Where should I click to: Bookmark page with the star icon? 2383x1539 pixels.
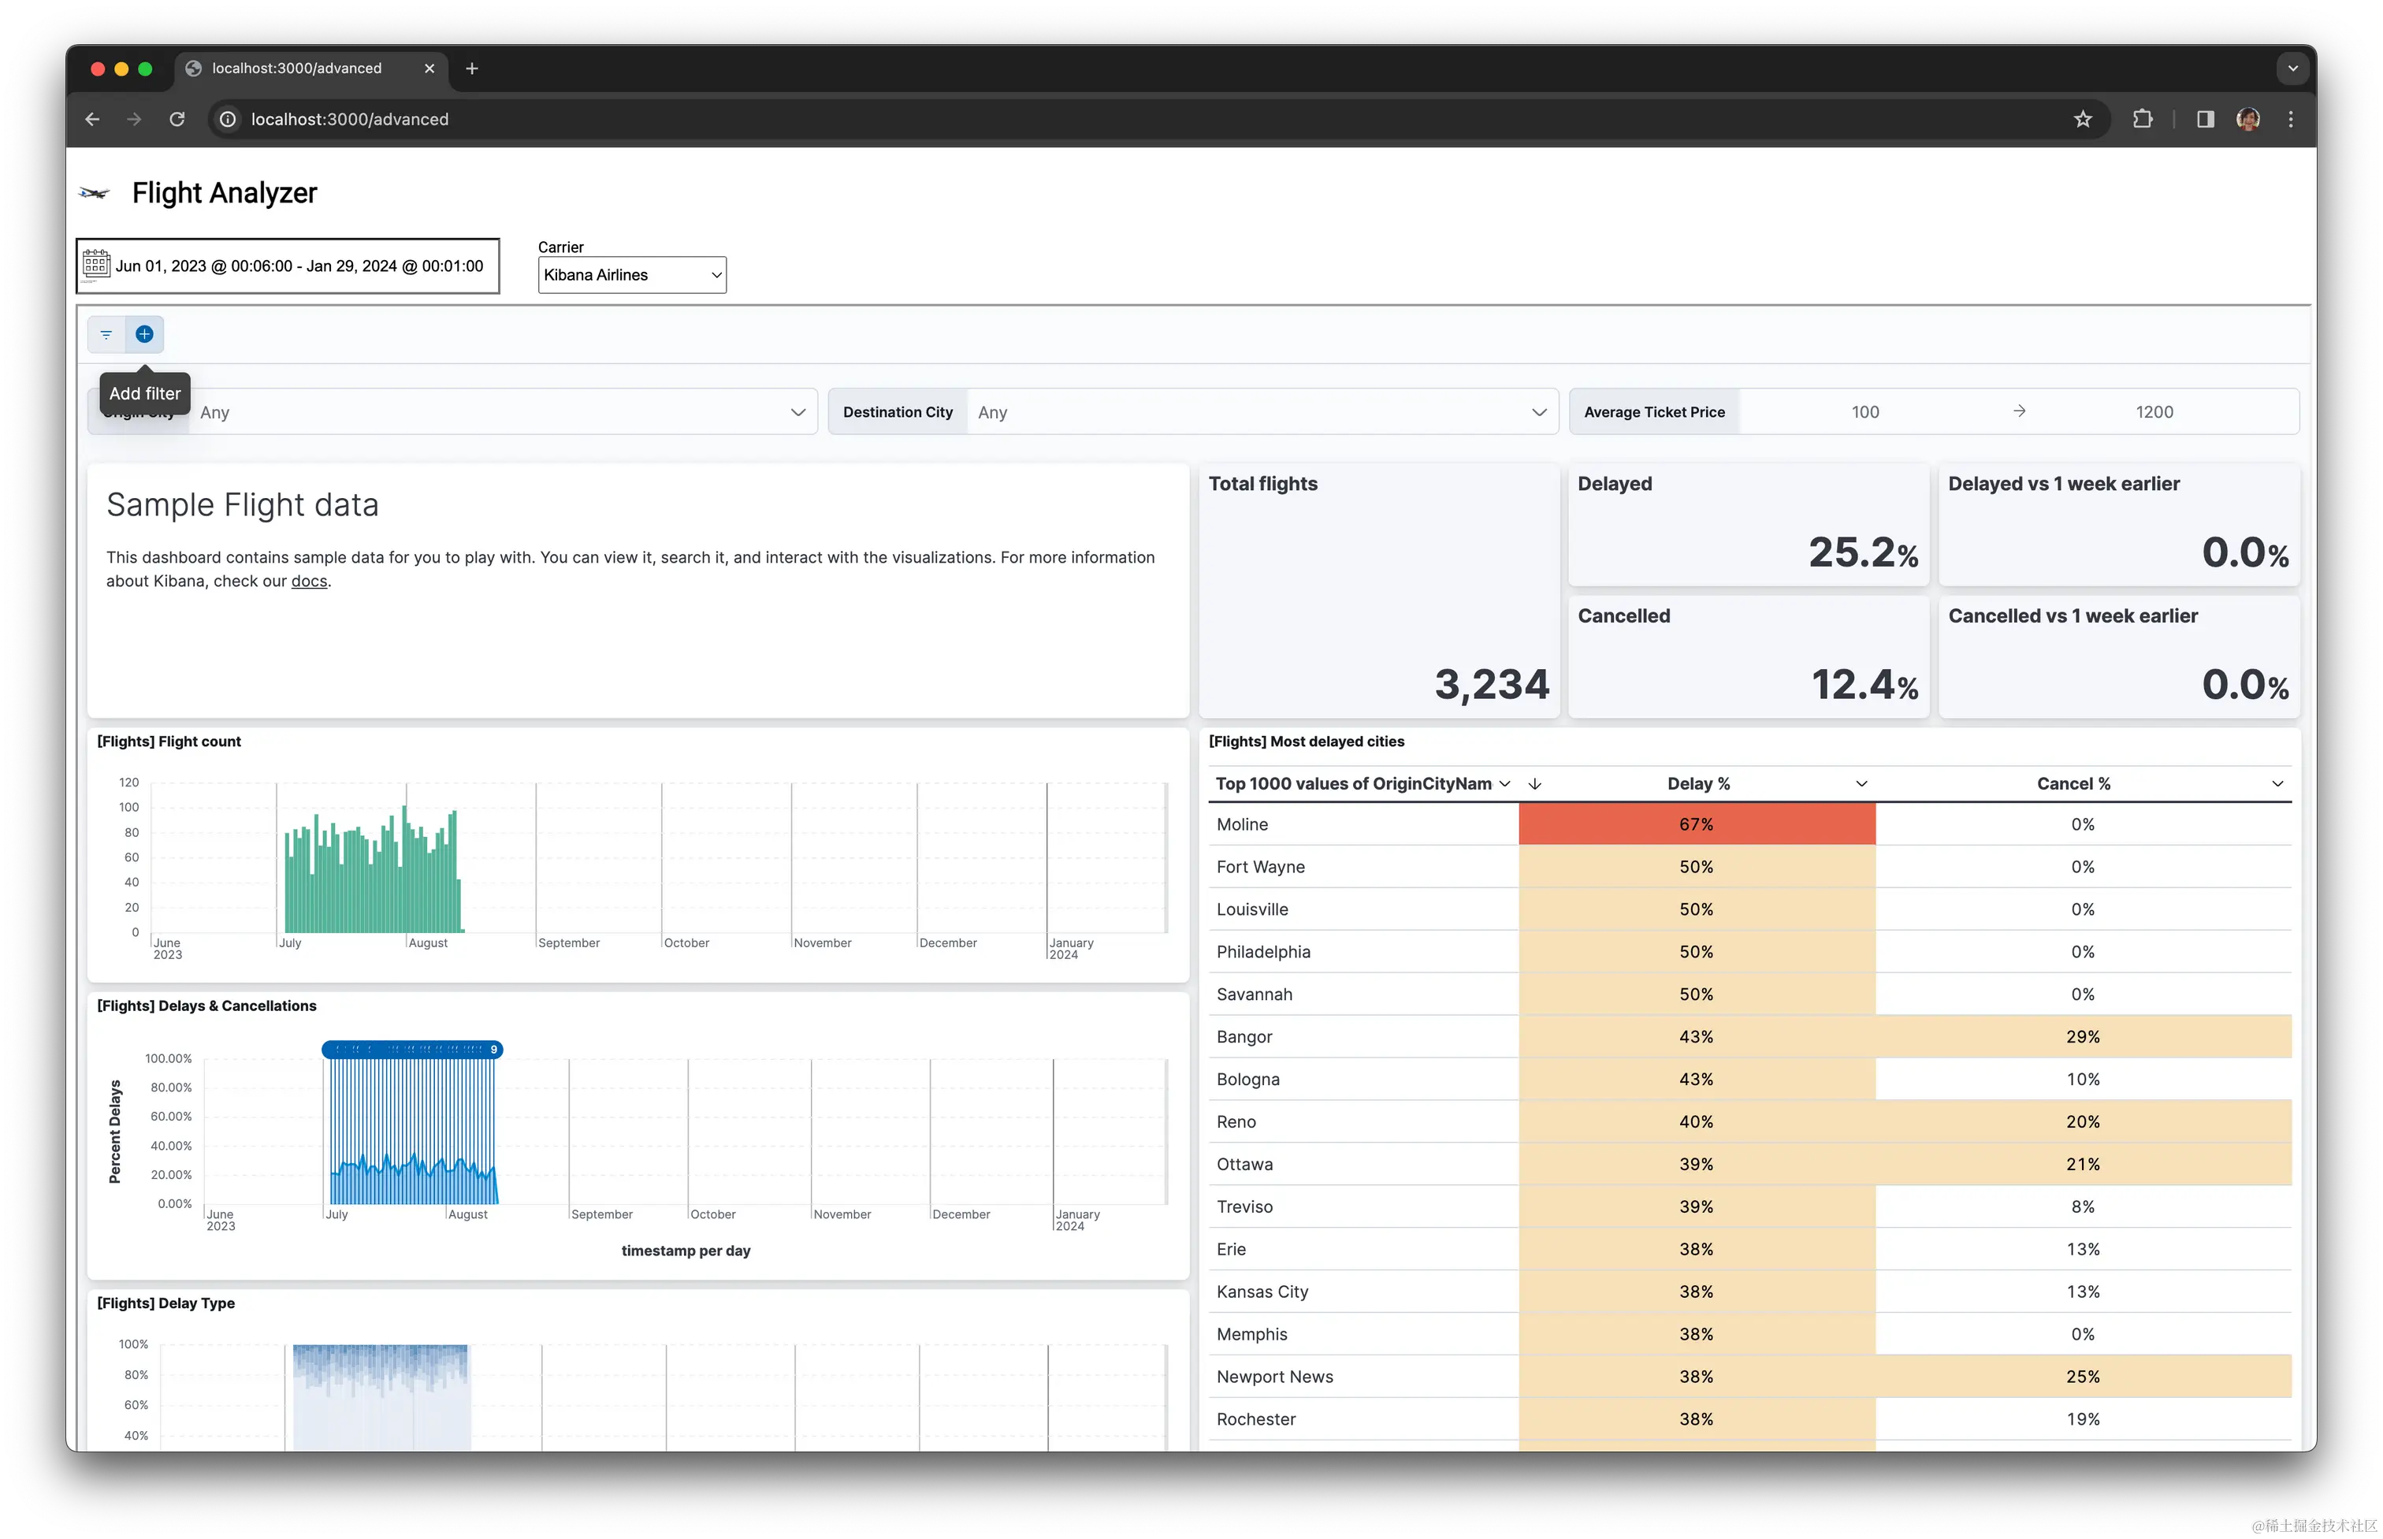(x=2082, y=119)
